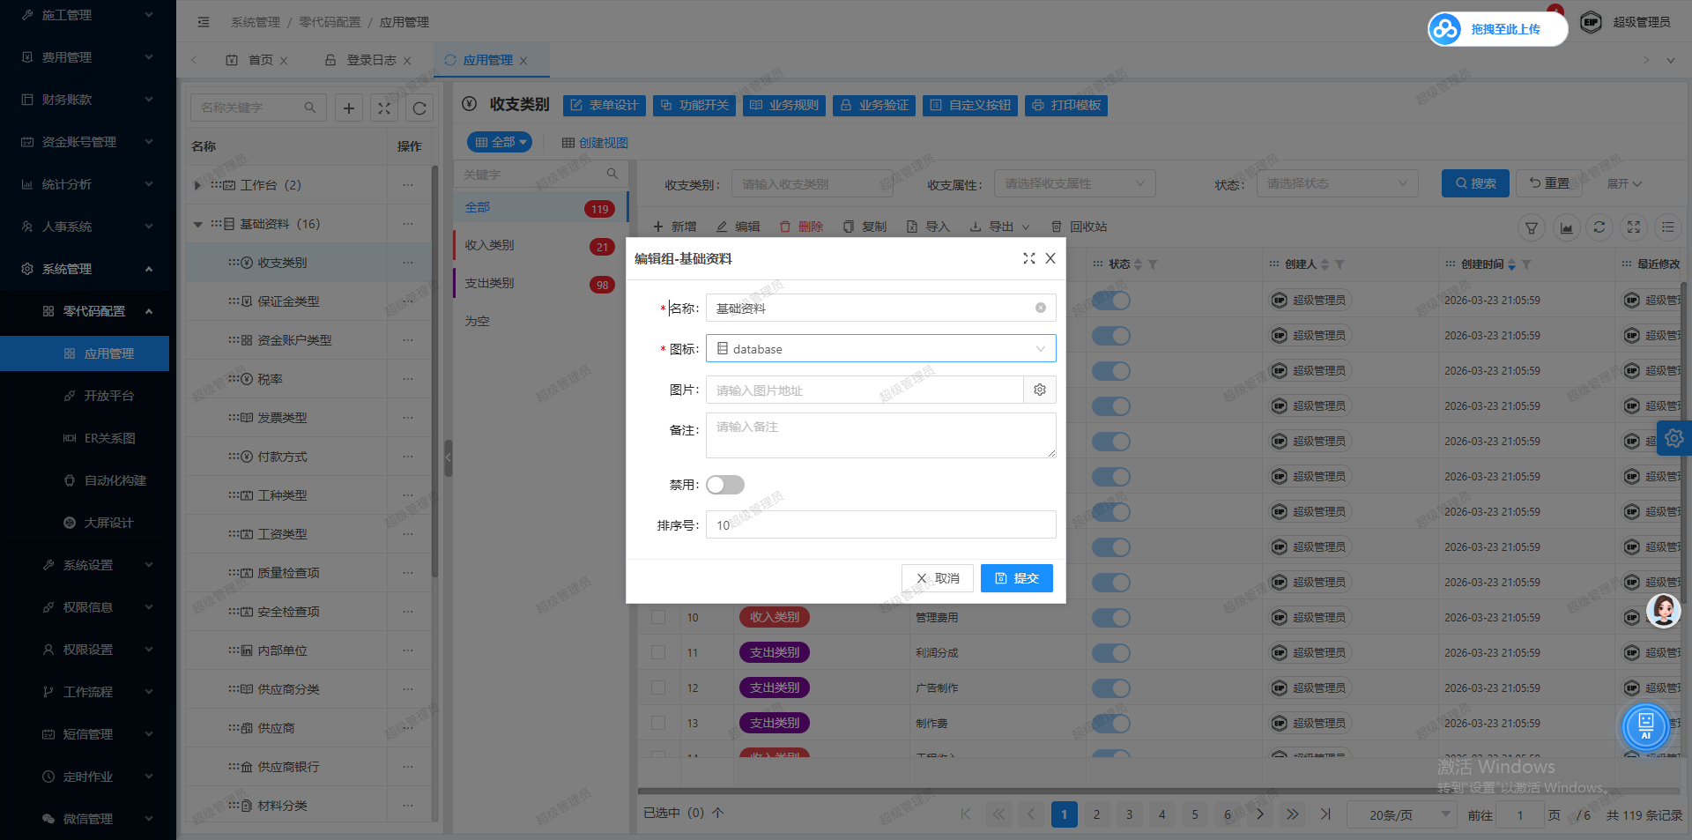
Task: Click the filter funnel icon above table
Action: pyautogui.click(x=1532, y=227)
